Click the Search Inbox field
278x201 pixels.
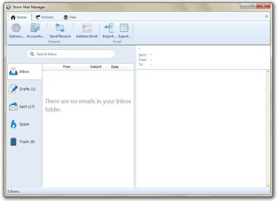71,54
